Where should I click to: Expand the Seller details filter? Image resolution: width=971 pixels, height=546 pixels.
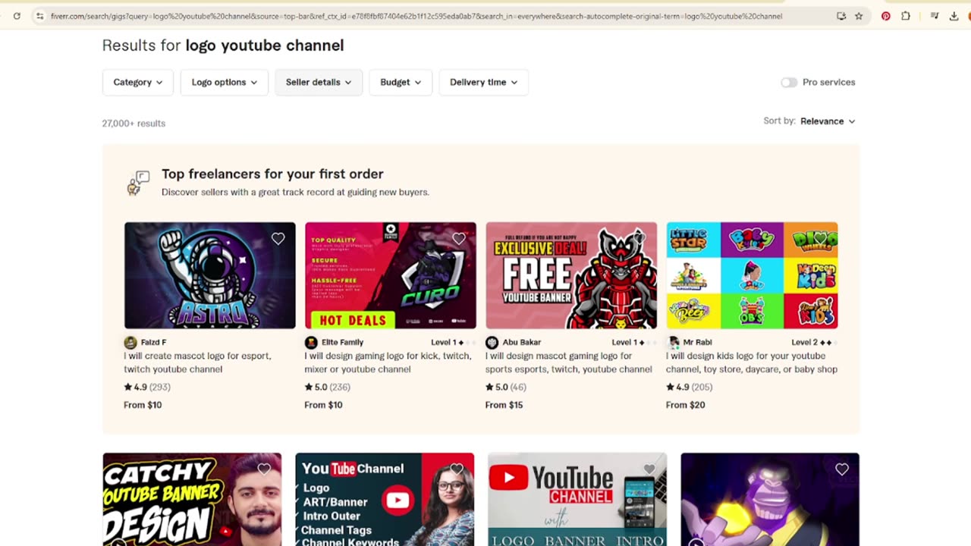[x=319, y=82]
